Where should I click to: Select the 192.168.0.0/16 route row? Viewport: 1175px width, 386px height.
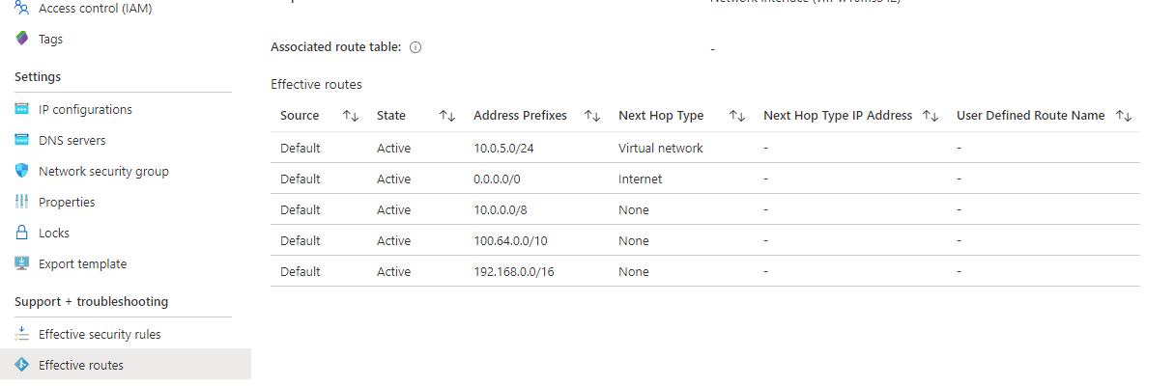(705, 271)
